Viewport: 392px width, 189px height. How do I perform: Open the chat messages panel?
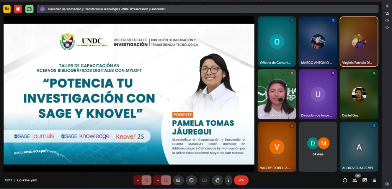[364, 180]
